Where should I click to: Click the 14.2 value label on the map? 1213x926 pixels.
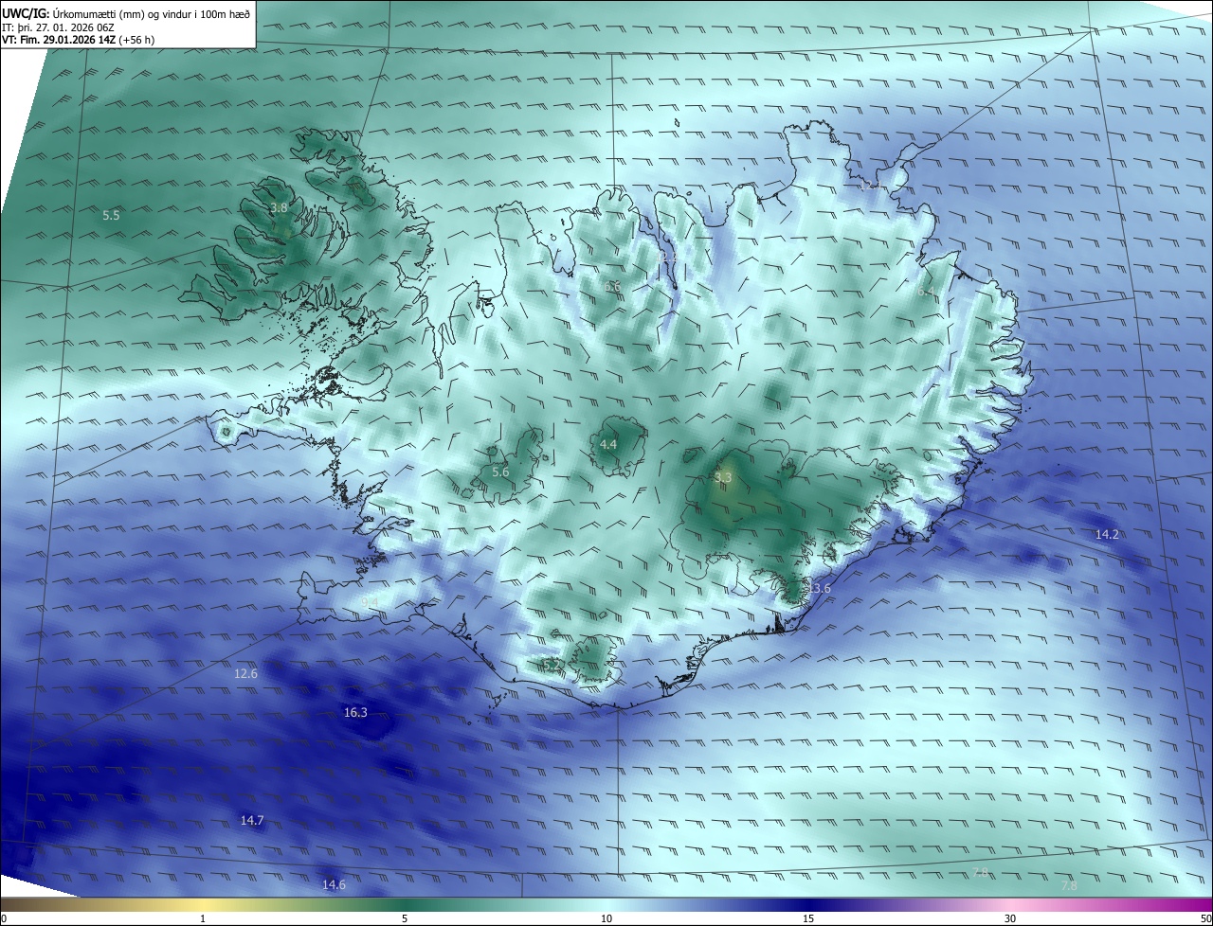point(1107,535)
